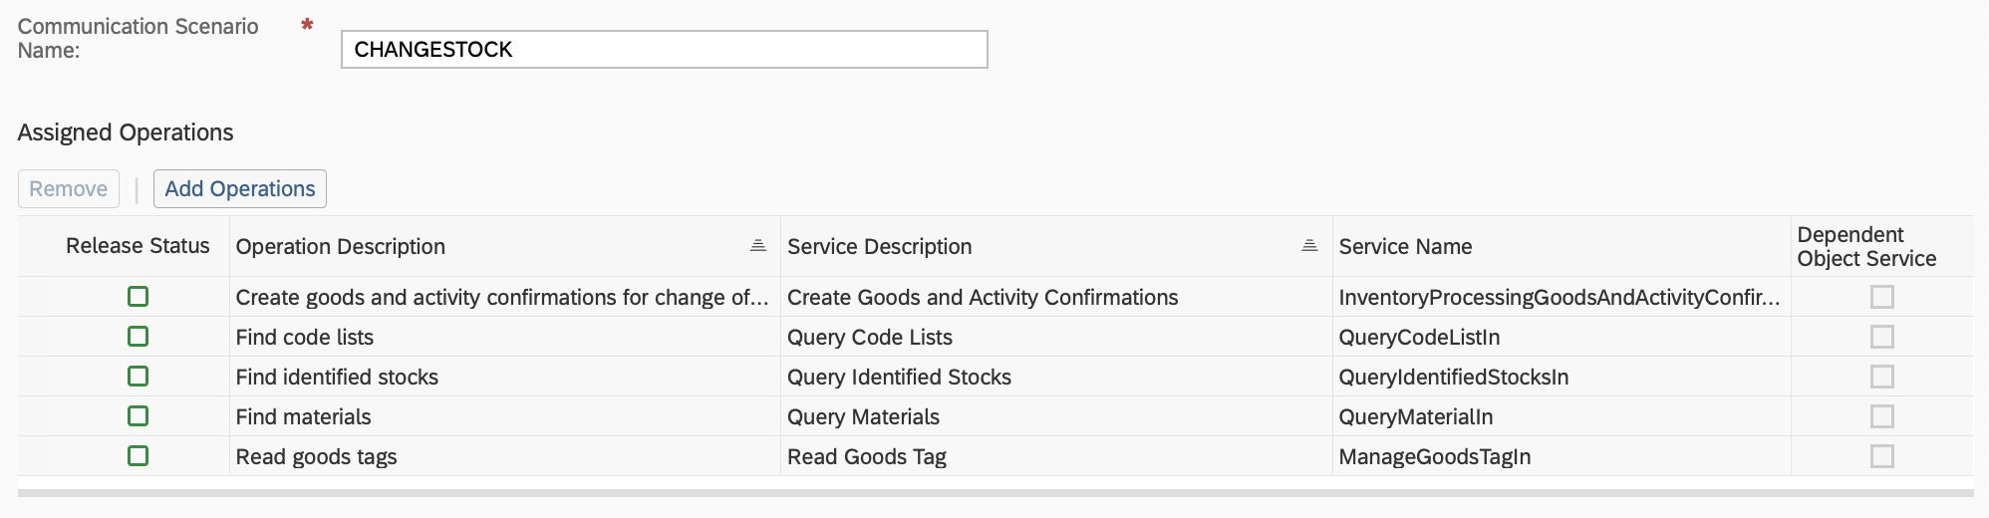Select the Find materials operation row
Image resolution: width=1989 pixels, height=518 pixels.
(303, 417)
